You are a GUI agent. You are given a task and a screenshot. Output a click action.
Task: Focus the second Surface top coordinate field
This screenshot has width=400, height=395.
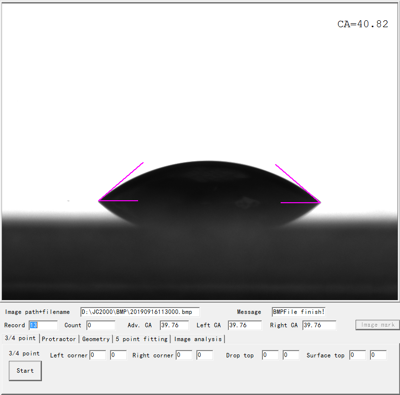(378, 355)
